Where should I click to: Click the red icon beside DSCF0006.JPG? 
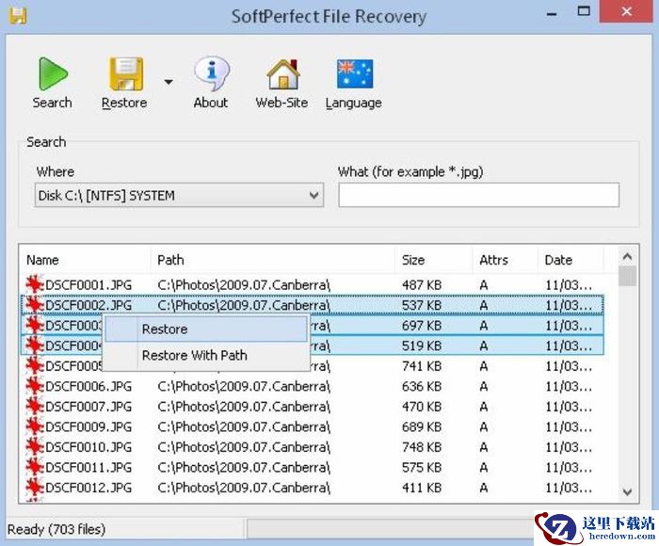(35, 386)
